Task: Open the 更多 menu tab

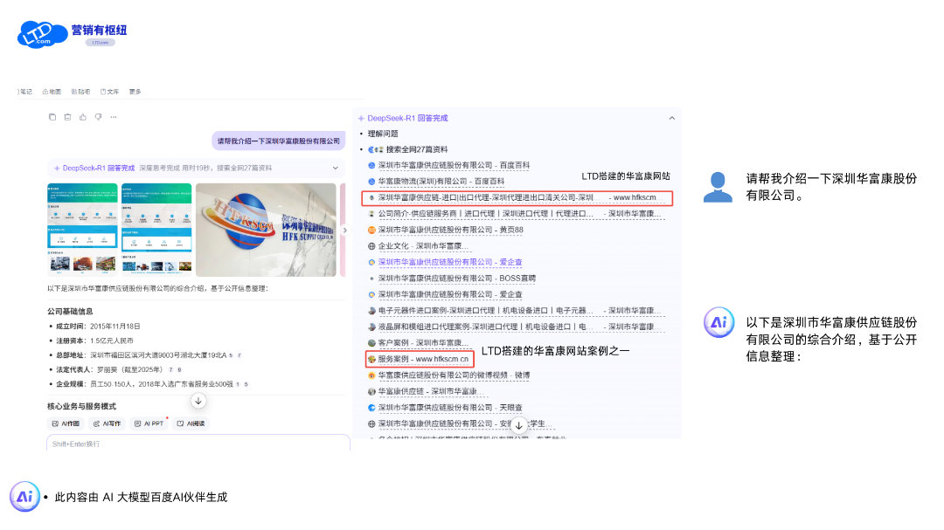Action: [135, 92]
